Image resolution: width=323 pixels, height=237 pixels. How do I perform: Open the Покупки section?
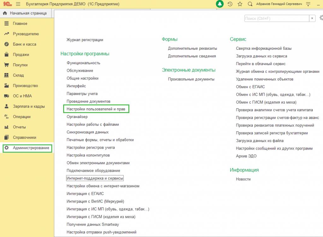coord(20,65)
